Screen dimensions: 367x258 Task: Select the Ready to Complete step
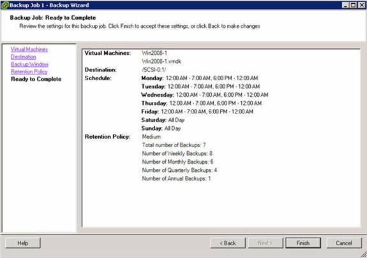[x=36, y=79]
